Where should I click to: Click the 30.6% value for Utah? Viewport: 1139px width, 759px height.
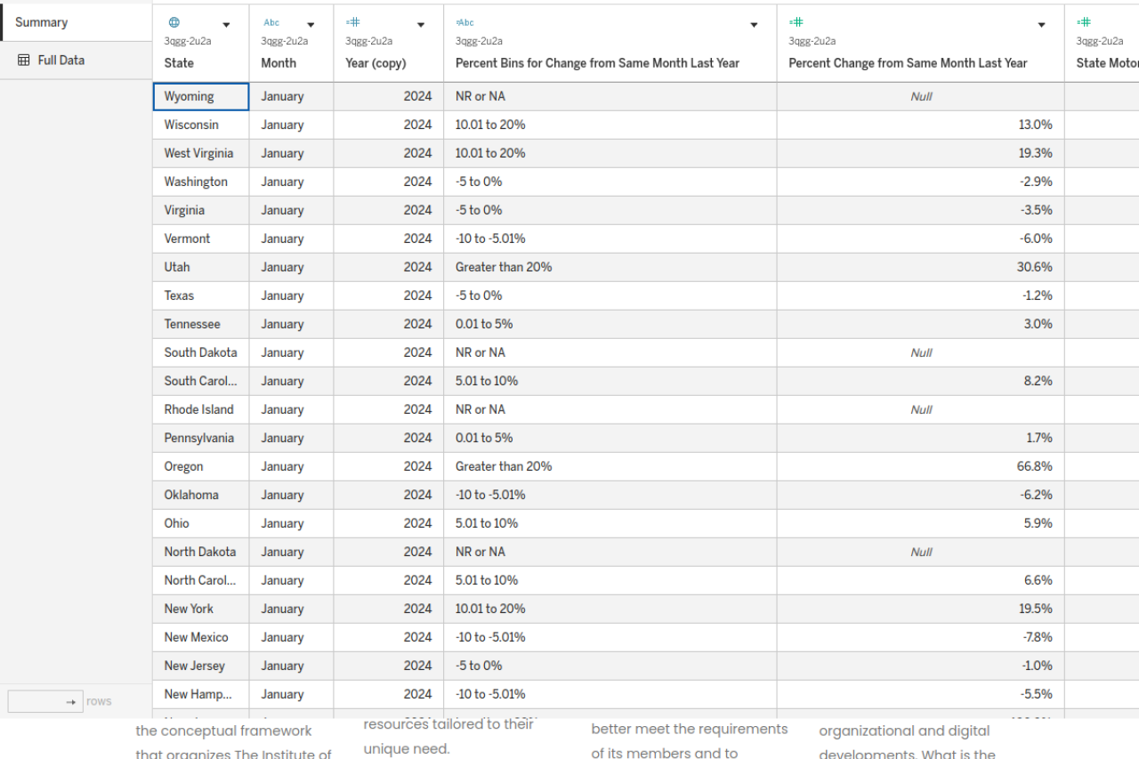1035,267
